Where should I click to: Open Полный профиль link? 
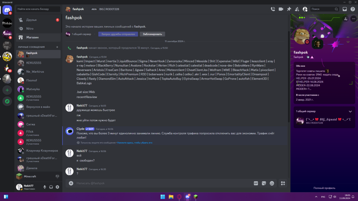tap(324, 188)
